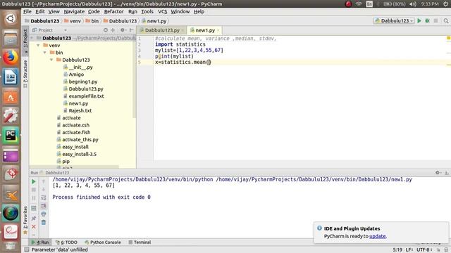Toggle the Scroll to end icon in Run console
This screenshot has width=451, height=253.
(44, 206)
